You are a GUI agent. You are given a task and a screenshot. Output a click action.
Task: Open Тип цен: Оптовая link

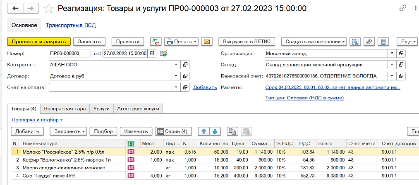pyautogui.click(x=304, y=98)
